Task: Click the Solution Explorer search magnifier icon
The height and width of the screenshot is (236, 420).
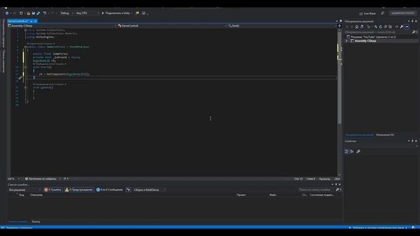Action: (414, 32)
